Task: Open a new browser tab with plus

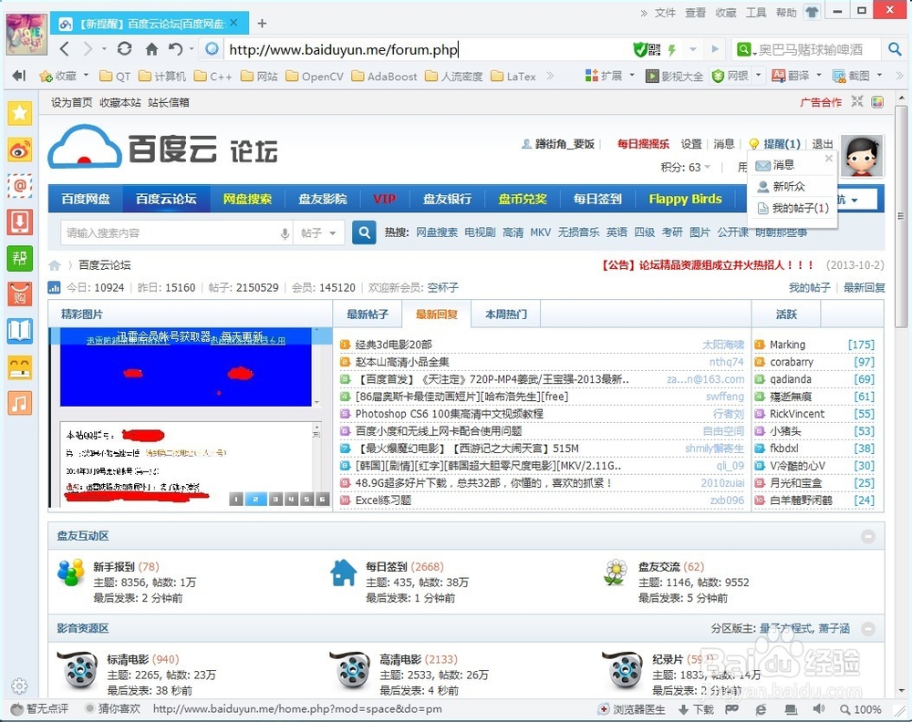Action: pos(262,24)
